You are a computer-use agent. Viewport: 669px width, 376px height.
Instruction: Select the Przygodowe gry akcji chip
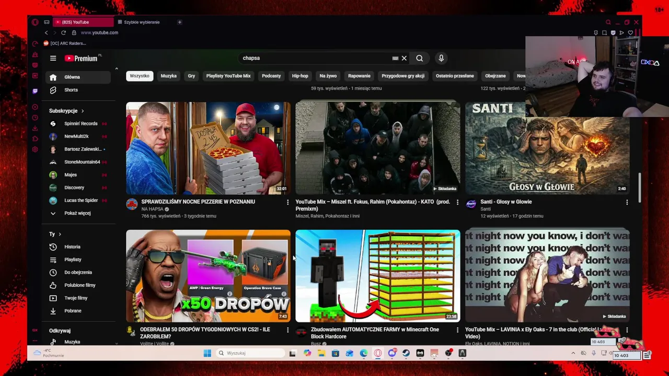click(x=403, y=76)
